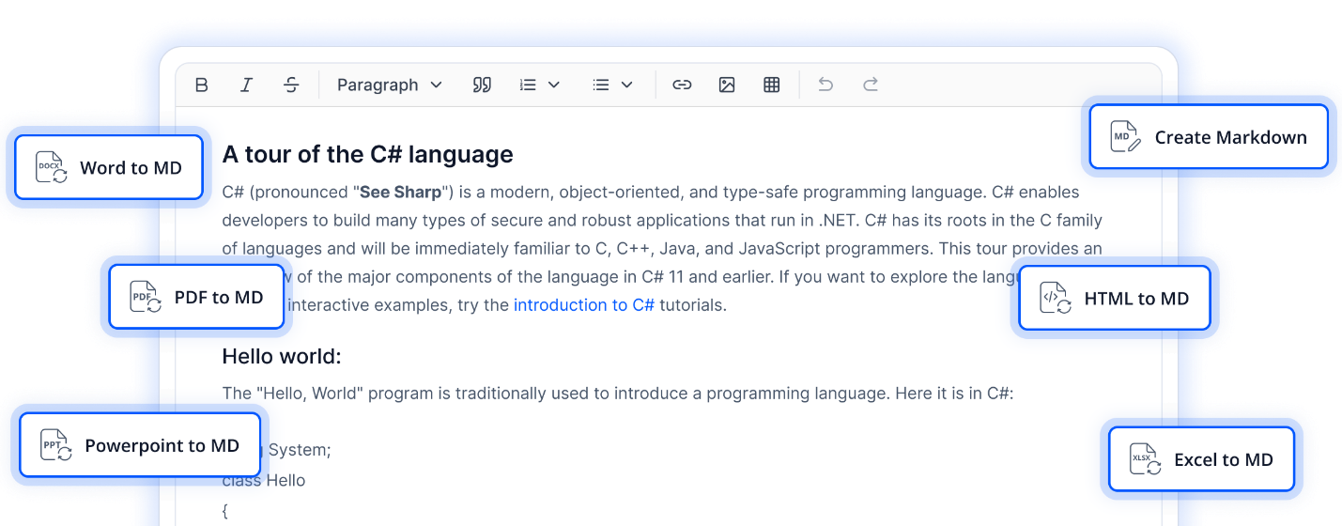Image resolution: width=1342 pixels, height=526 pixels.
Task: Click the HTML code file icon
Action: 1056,299
